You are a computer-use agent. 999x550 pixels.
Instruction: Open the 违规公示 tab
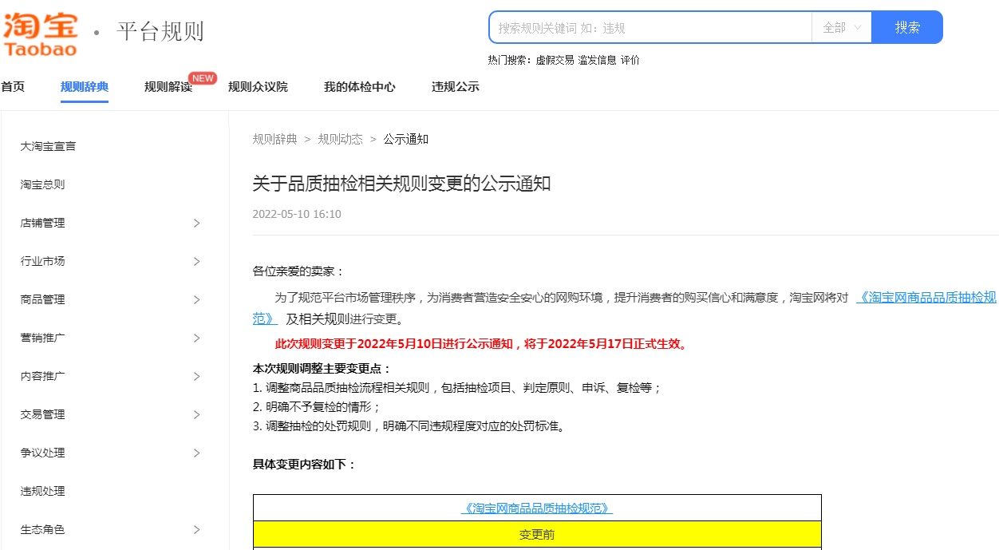456,87
